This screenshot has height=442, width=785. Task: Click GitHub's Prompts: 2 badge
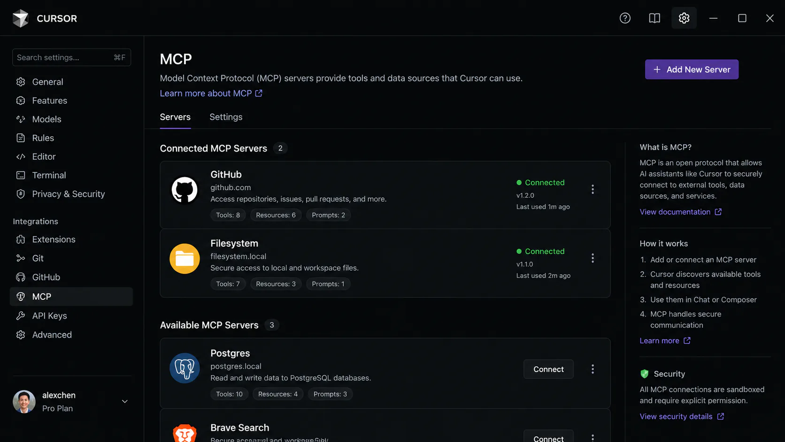tap(328, 215)
